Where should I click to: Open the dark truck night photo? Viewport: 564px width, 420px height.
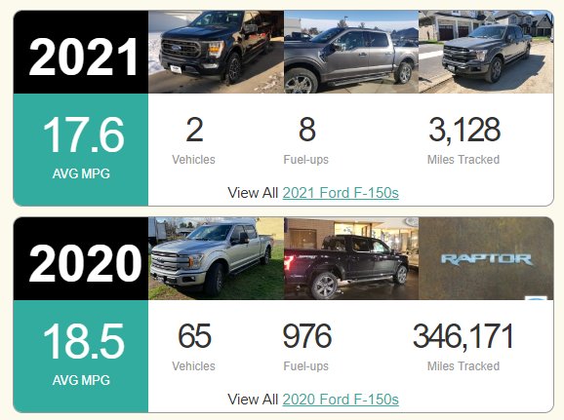(x=351, y=258)
